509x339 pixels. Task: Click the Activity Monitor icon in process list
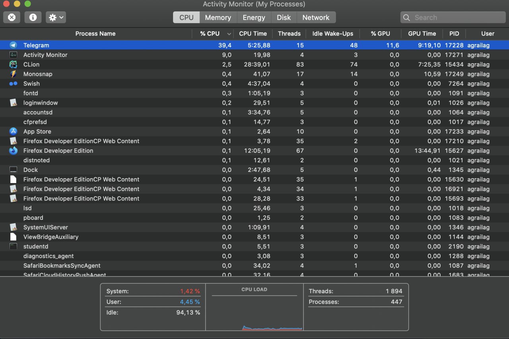14,55
